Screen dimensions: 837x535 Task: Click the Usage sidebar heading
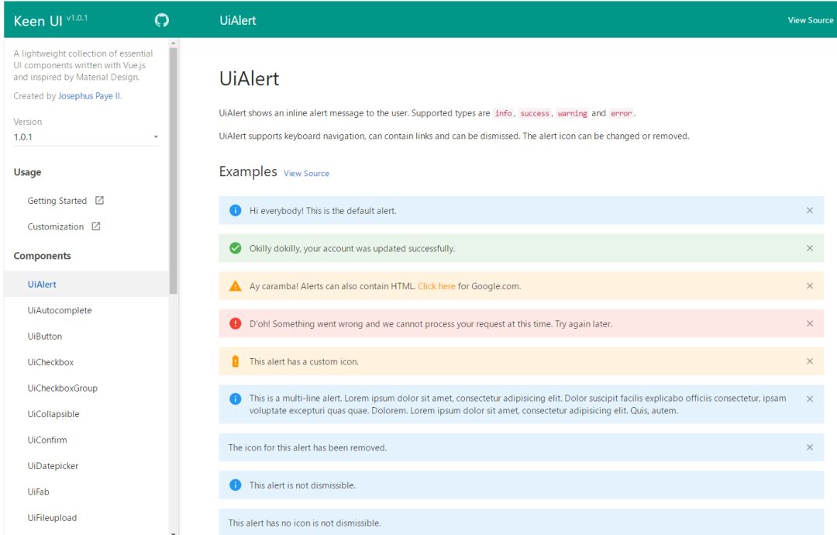point(27,172)
